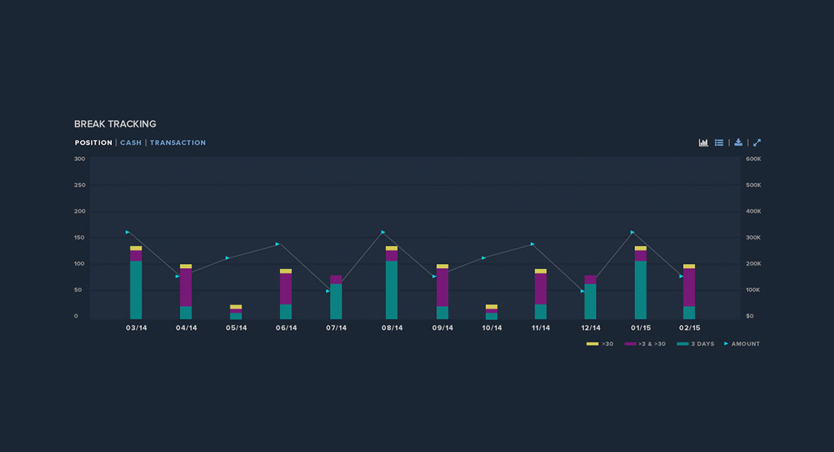Click the yellow top of 02/15 bar
The image size is (834, 452).
(x=689, y=266)
